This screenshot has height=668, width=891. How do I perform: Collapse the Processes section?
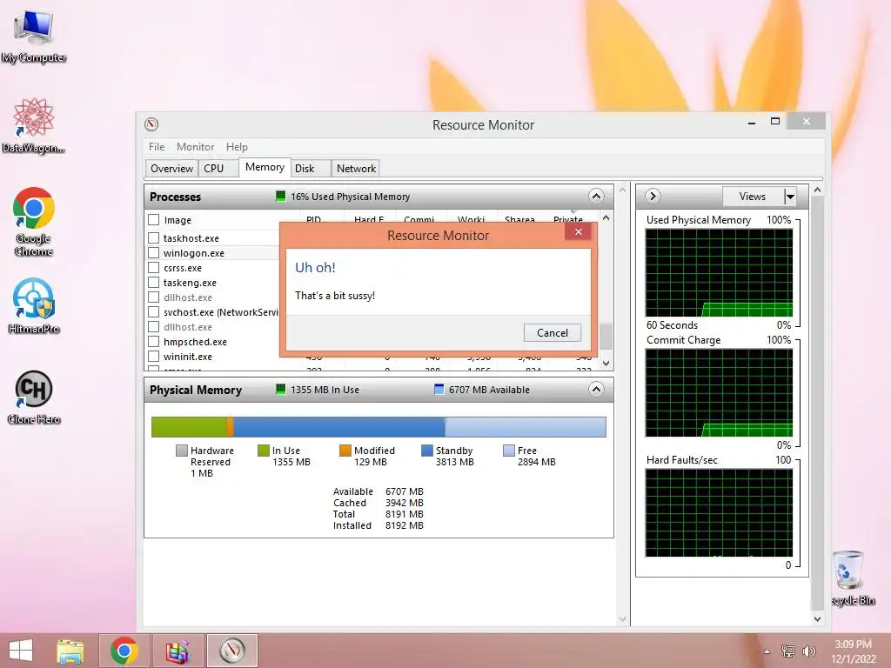[596, 197]
